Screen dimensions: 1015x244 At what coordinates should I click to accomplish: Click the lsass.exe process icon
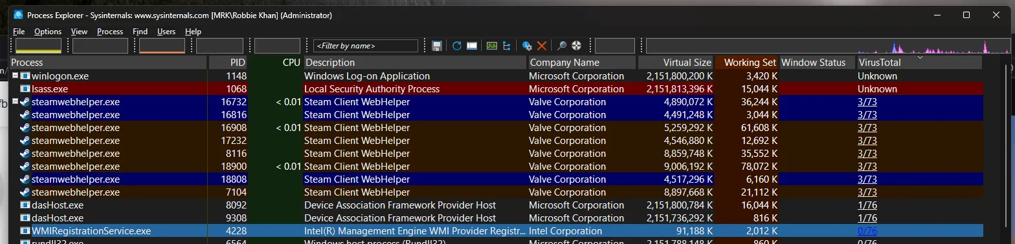[25, 89]
